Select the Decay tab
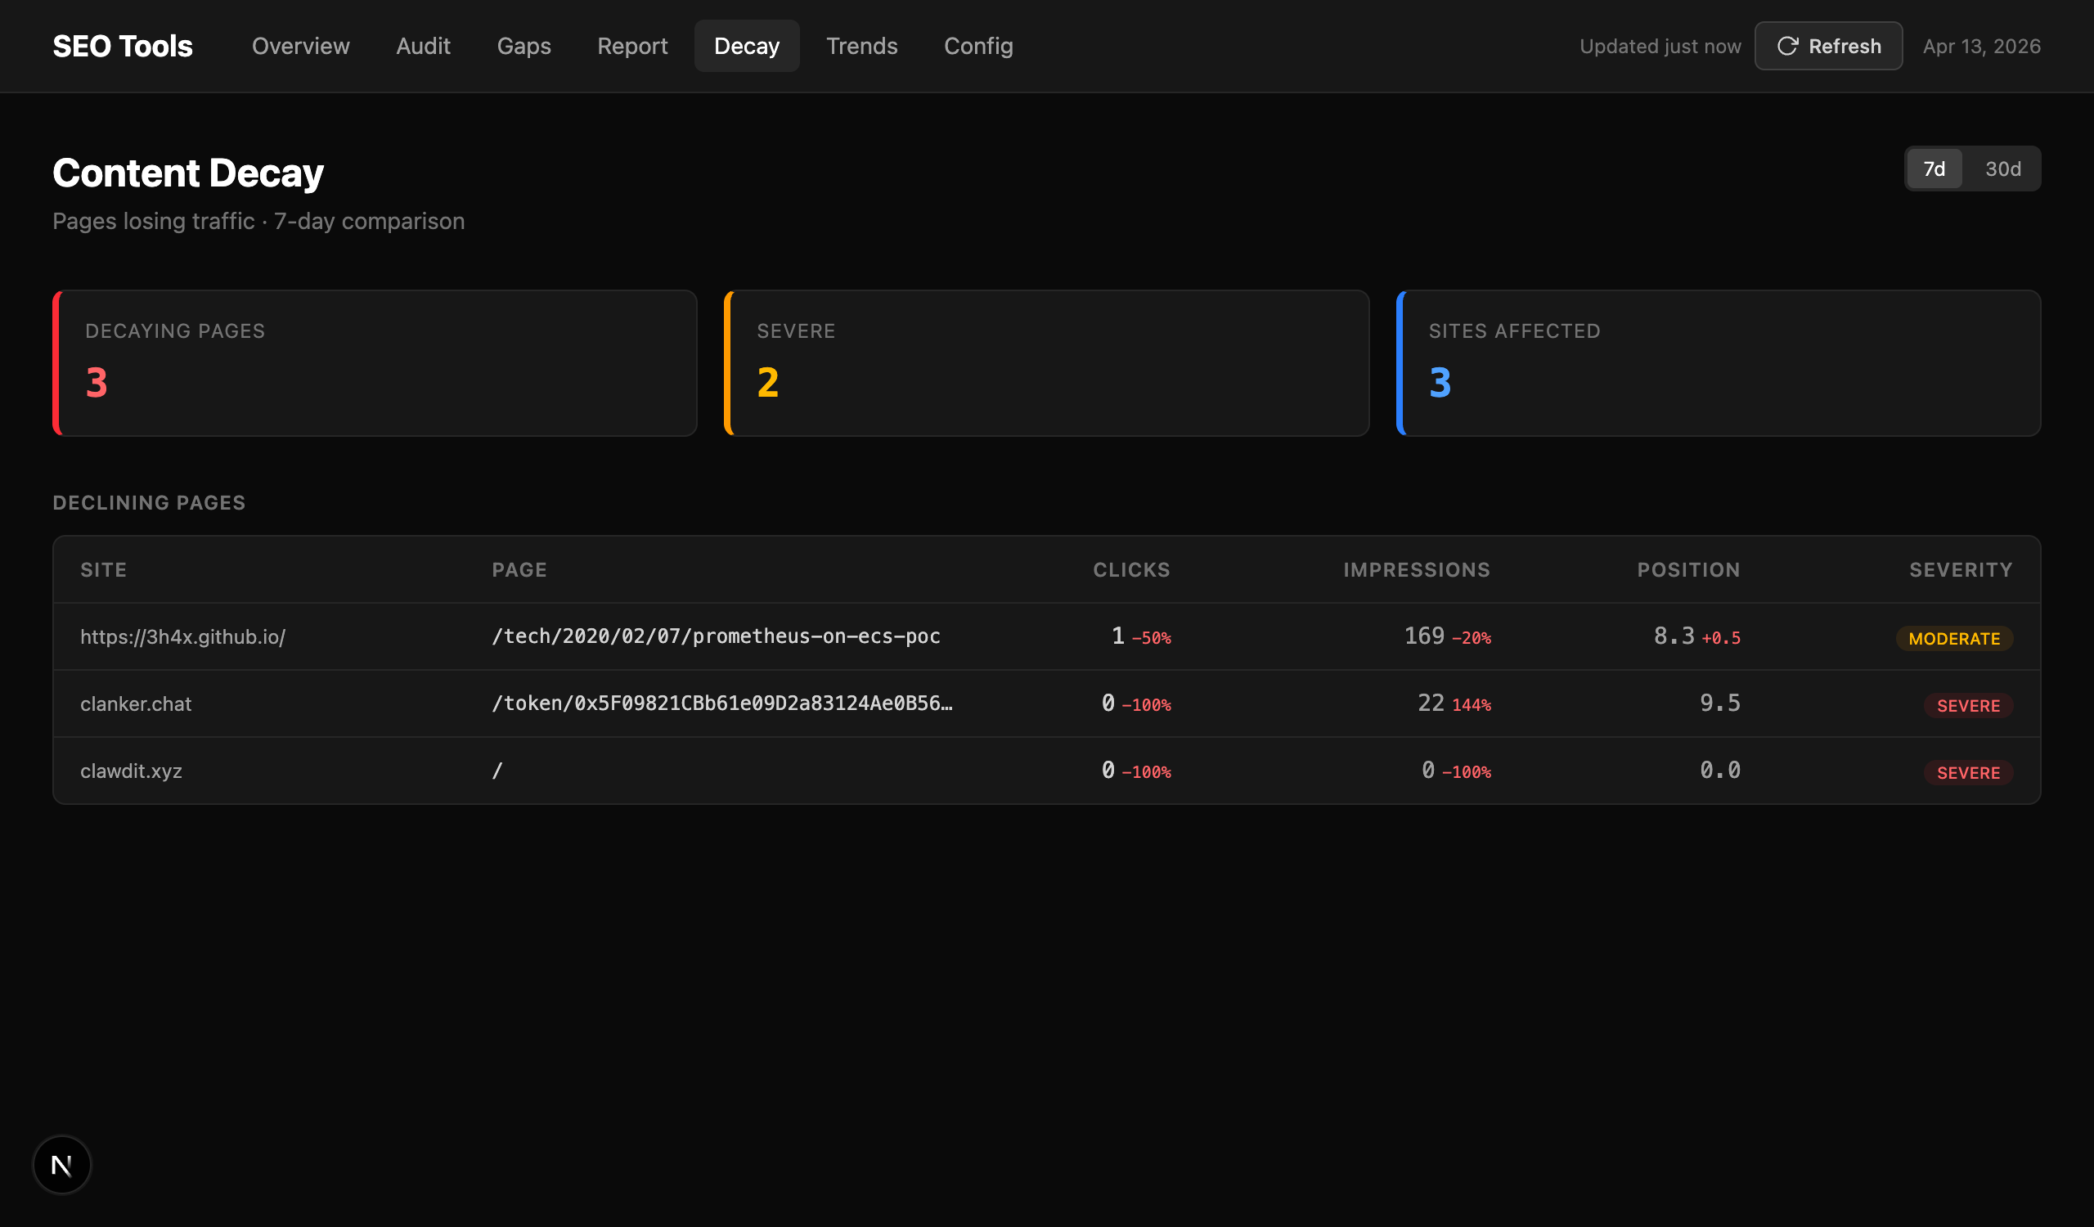 click(x=746, y=46)
